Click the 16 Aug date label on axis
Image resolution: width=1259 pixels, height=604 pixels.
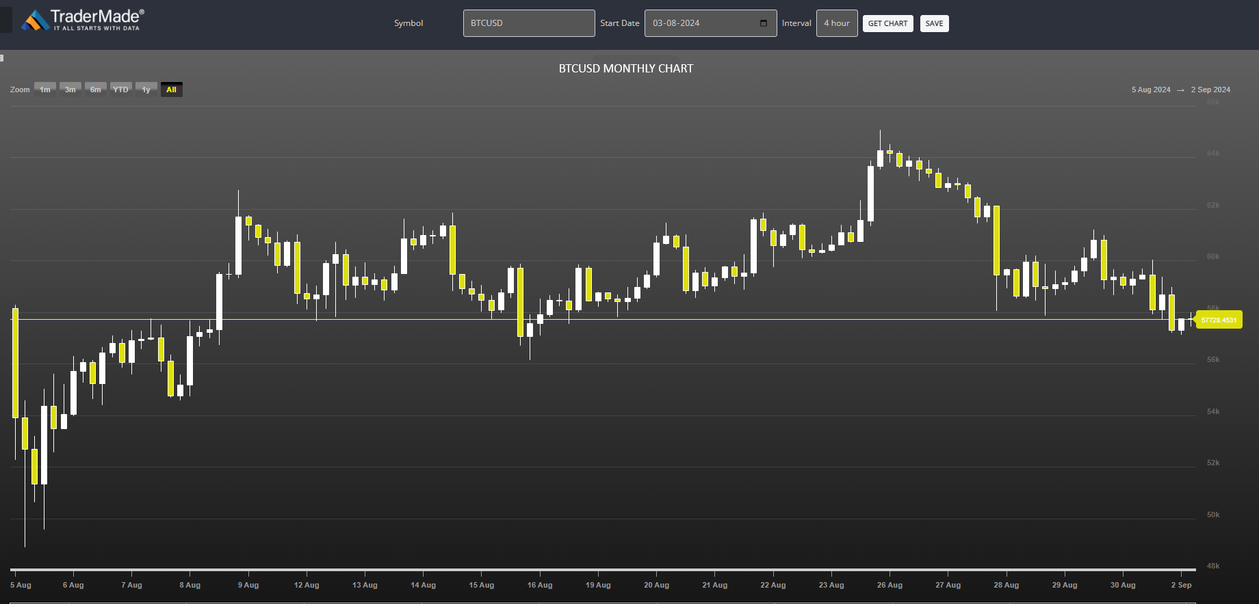(x=540, y=585)
